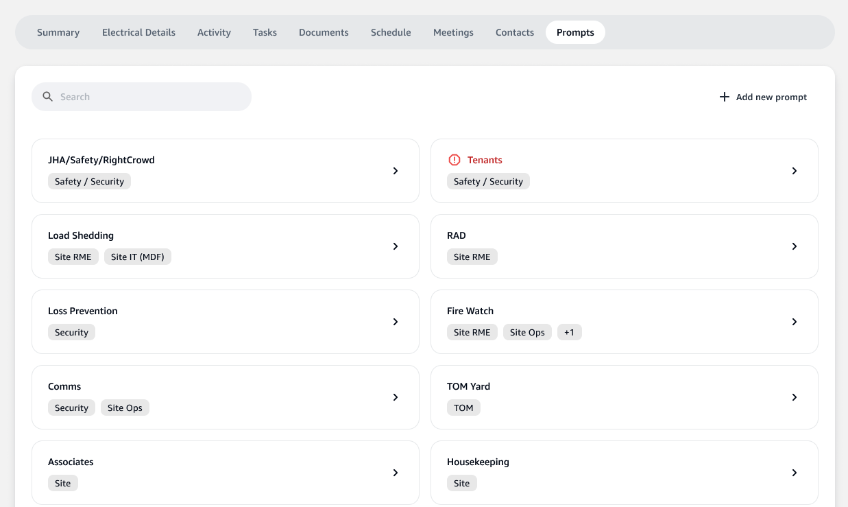Click the Add new prompt button
Image resolution: width=848 pixels, height=507 pixels.
pyautogui.click(x=763, y=97)
